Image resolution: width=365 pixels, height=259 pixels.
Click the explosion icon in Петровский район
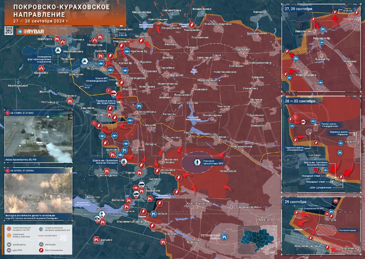[x=225, y=236]
